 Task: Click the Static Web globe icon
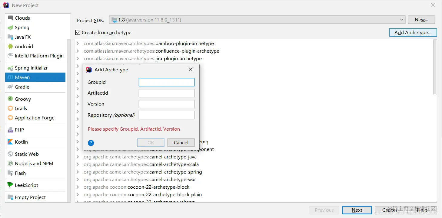(x=10, y=154)
